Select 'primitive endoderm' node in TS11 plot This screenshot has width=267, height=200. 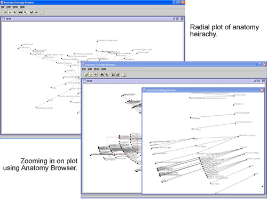pos(84,54)
